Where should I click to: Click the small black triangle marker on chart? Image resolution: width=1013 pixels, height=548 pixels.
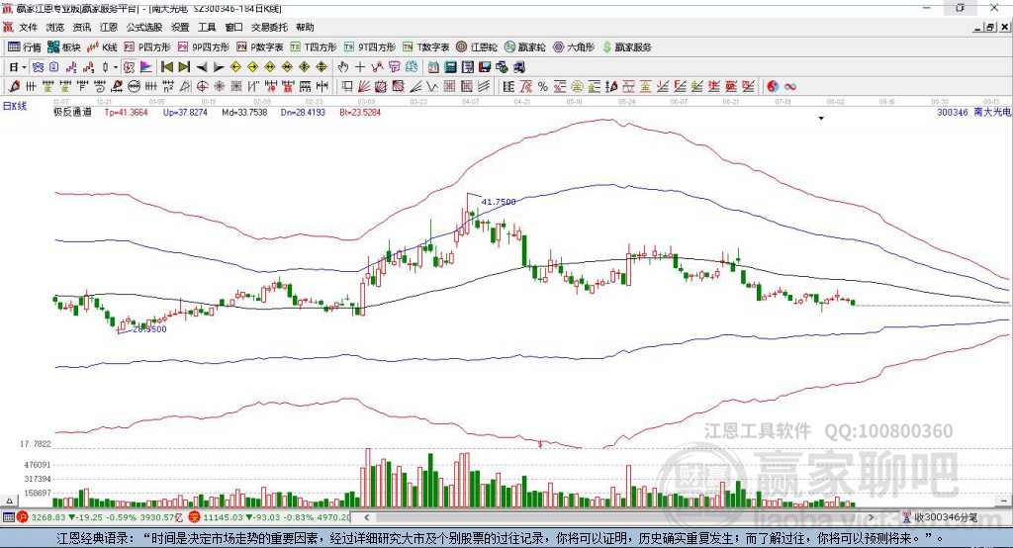[x=821, y=119]
